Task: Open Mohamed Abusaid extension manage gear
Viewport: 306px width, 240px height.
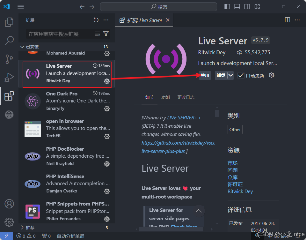Action: click(x=107, y=54)
